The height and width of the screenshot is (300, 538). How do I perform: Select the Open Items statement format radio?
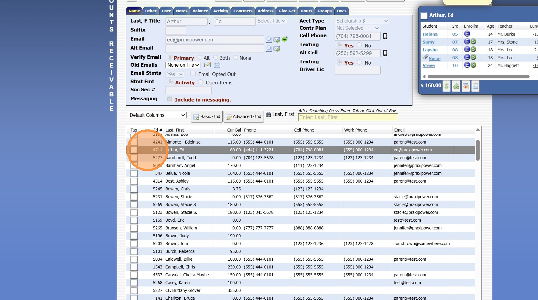tap(201, 82)
